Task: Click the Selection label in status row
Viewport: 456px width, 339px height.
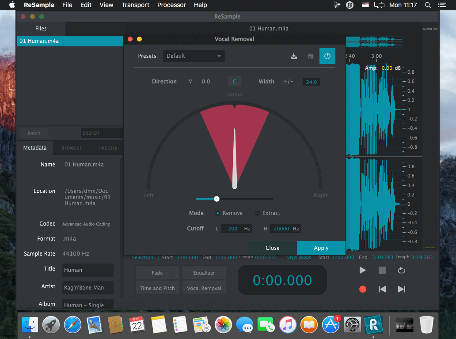Action: (142, 257)
